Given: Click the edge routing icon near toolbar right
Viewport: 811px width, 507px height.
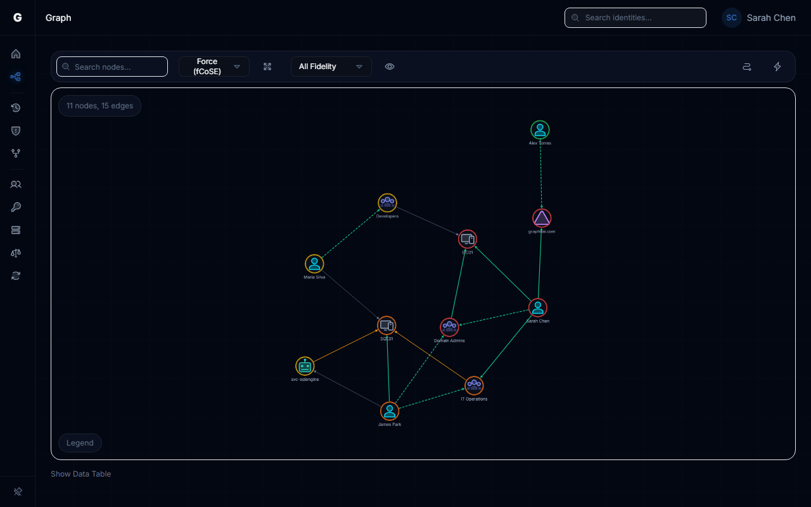Looking at the screenshot, I should coord(747,67).
